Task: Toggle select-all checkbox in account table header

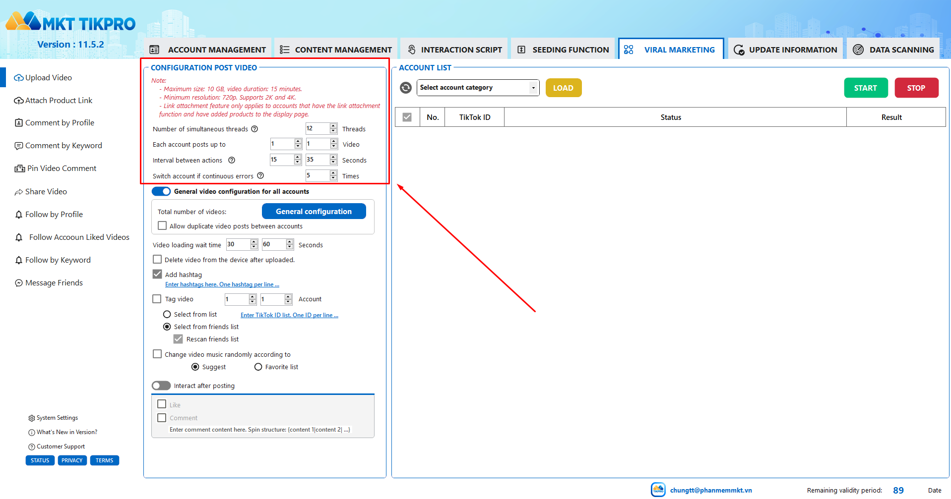Action: (x=407, y=117)
